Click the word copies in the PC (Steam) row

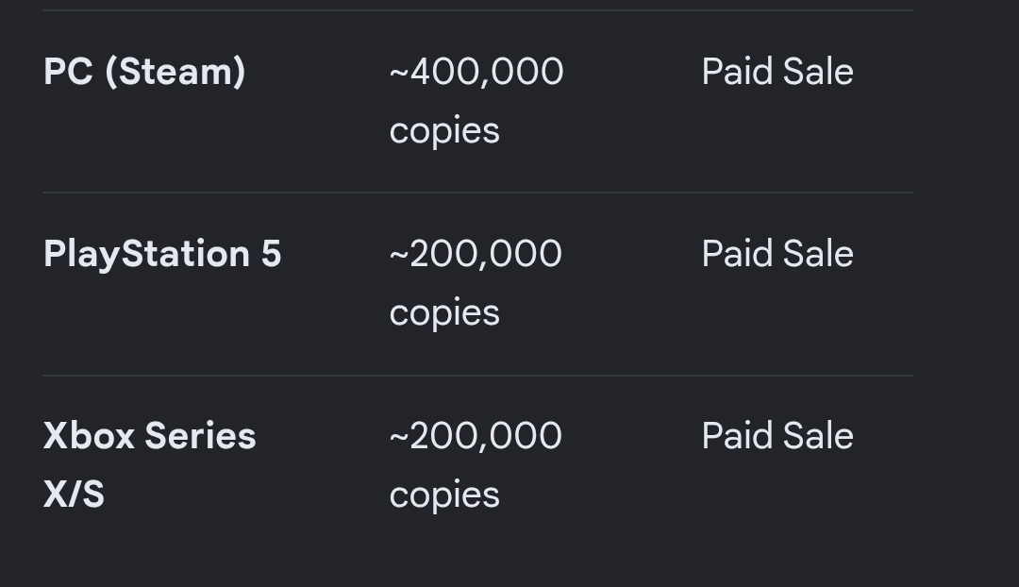pos(444,132)
